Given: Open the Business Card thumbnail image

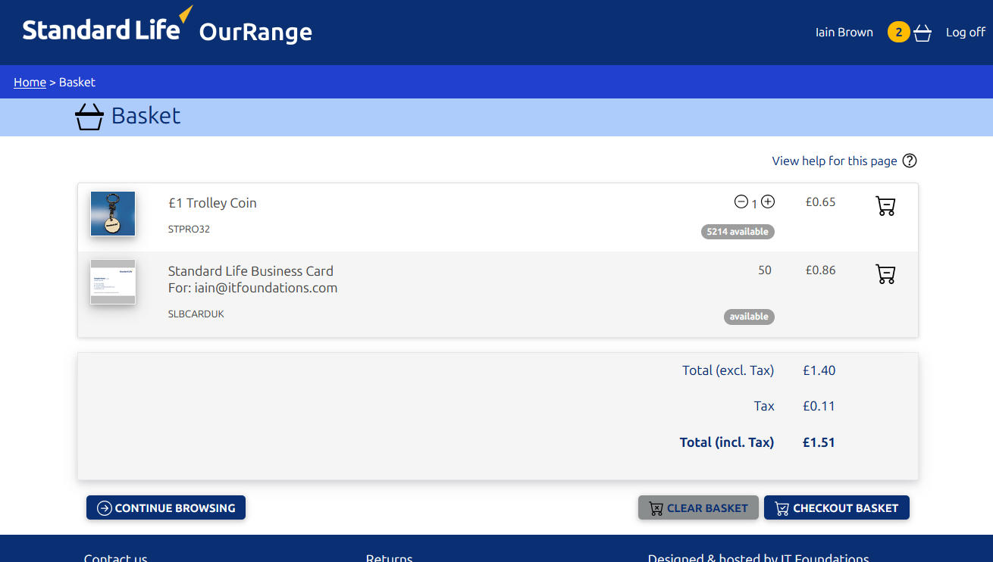Looking at the screenshot, I should click(x=113, y=282).
